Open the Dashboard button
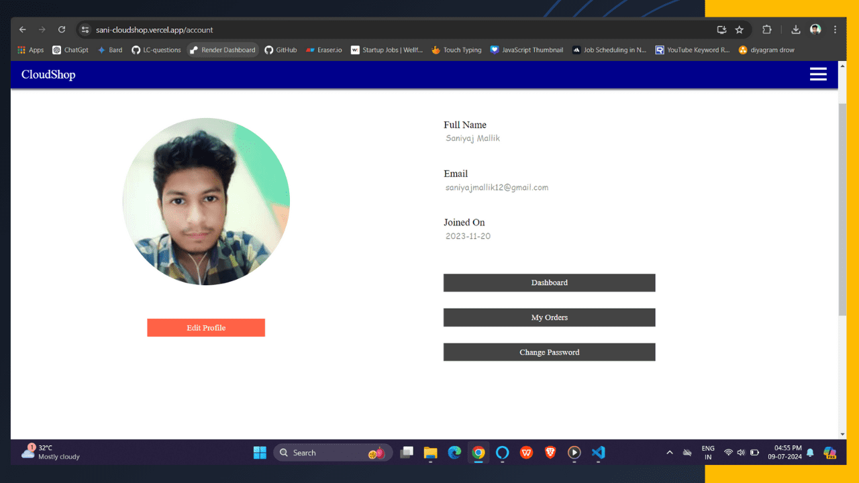Image resolution: width=859 pixels, height=483 pixels. (x=549, y=283)
